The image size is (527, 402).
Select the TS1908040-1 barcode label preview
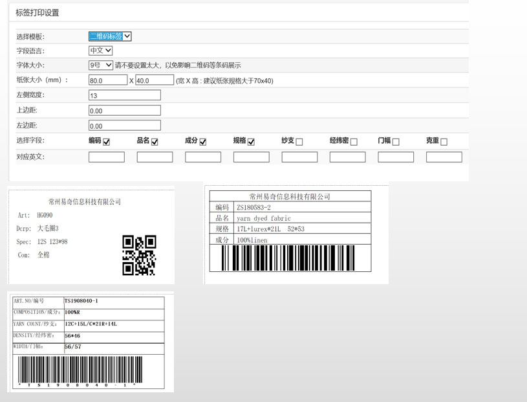click(x=91, y=342)
